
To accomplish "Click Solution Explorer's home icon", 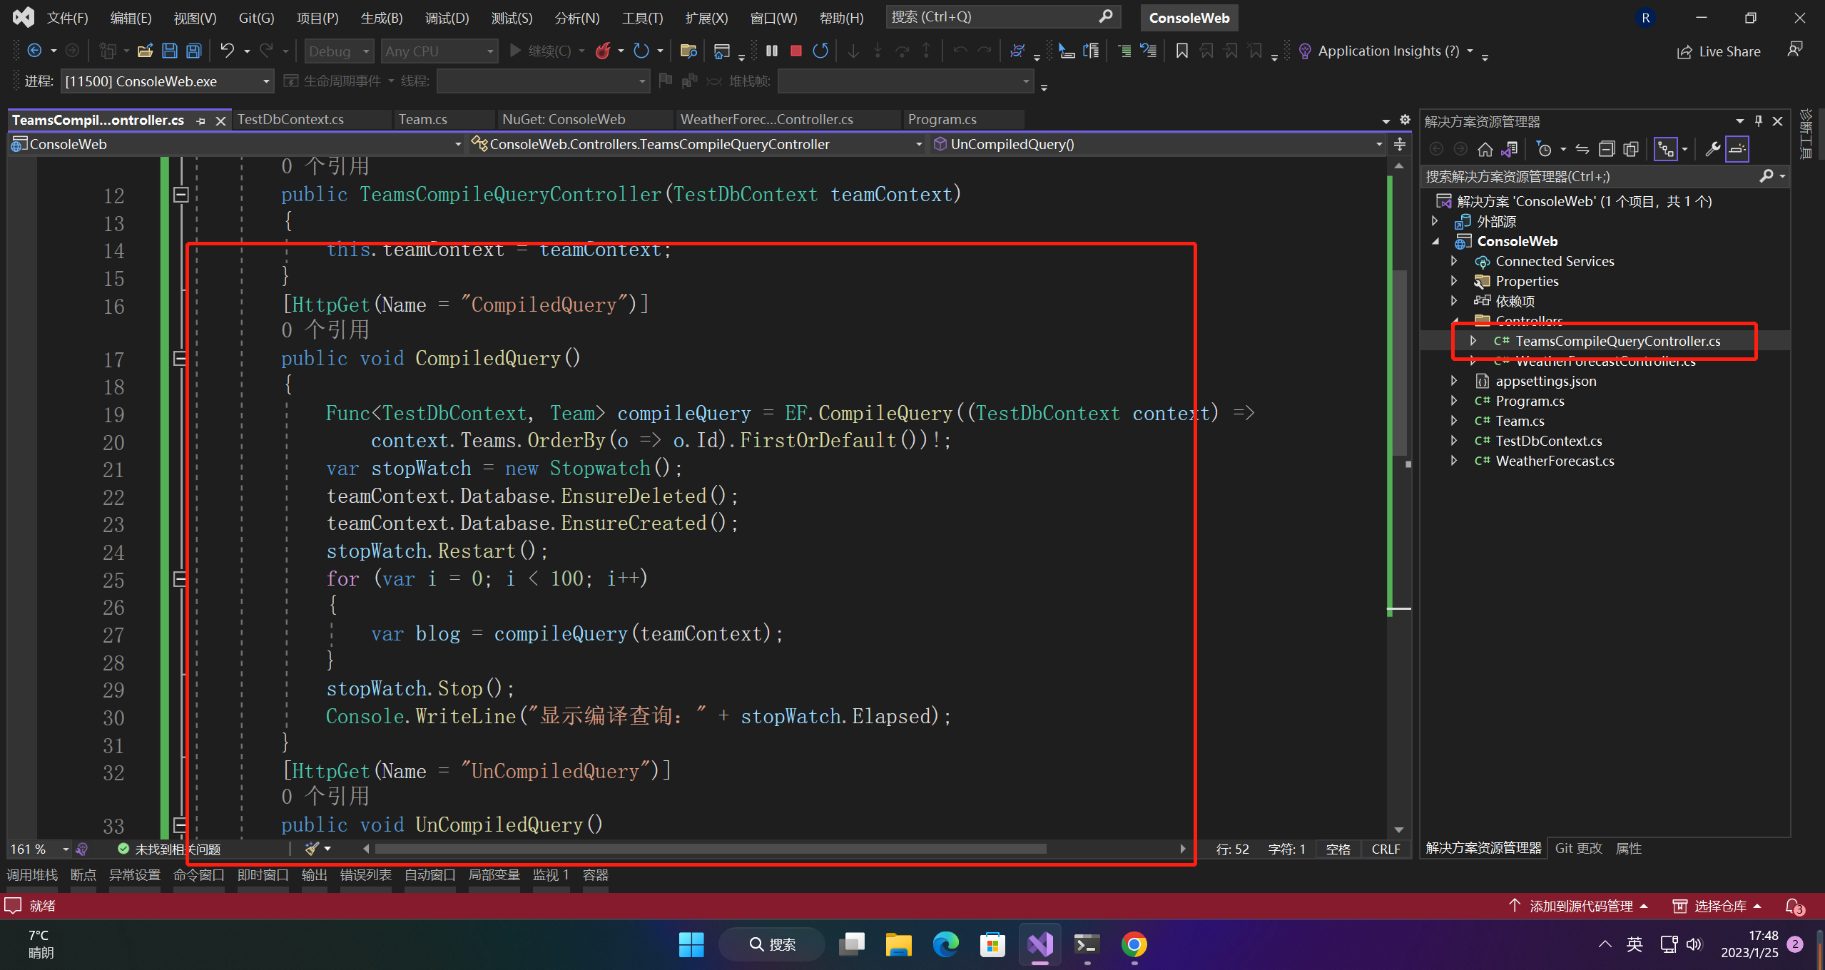I will click(x=1485, y=149).
